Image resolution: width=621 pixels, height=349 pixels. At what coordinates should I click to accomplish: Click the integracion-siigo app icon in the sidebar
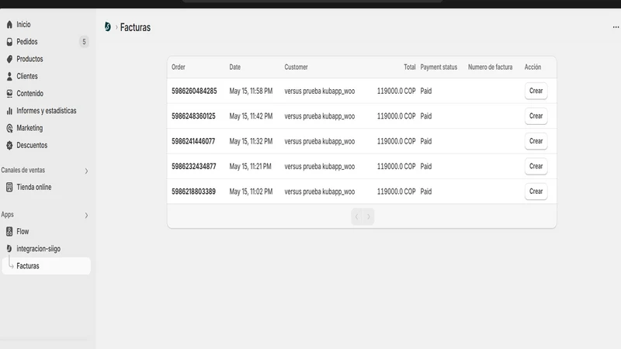(9, 249)
